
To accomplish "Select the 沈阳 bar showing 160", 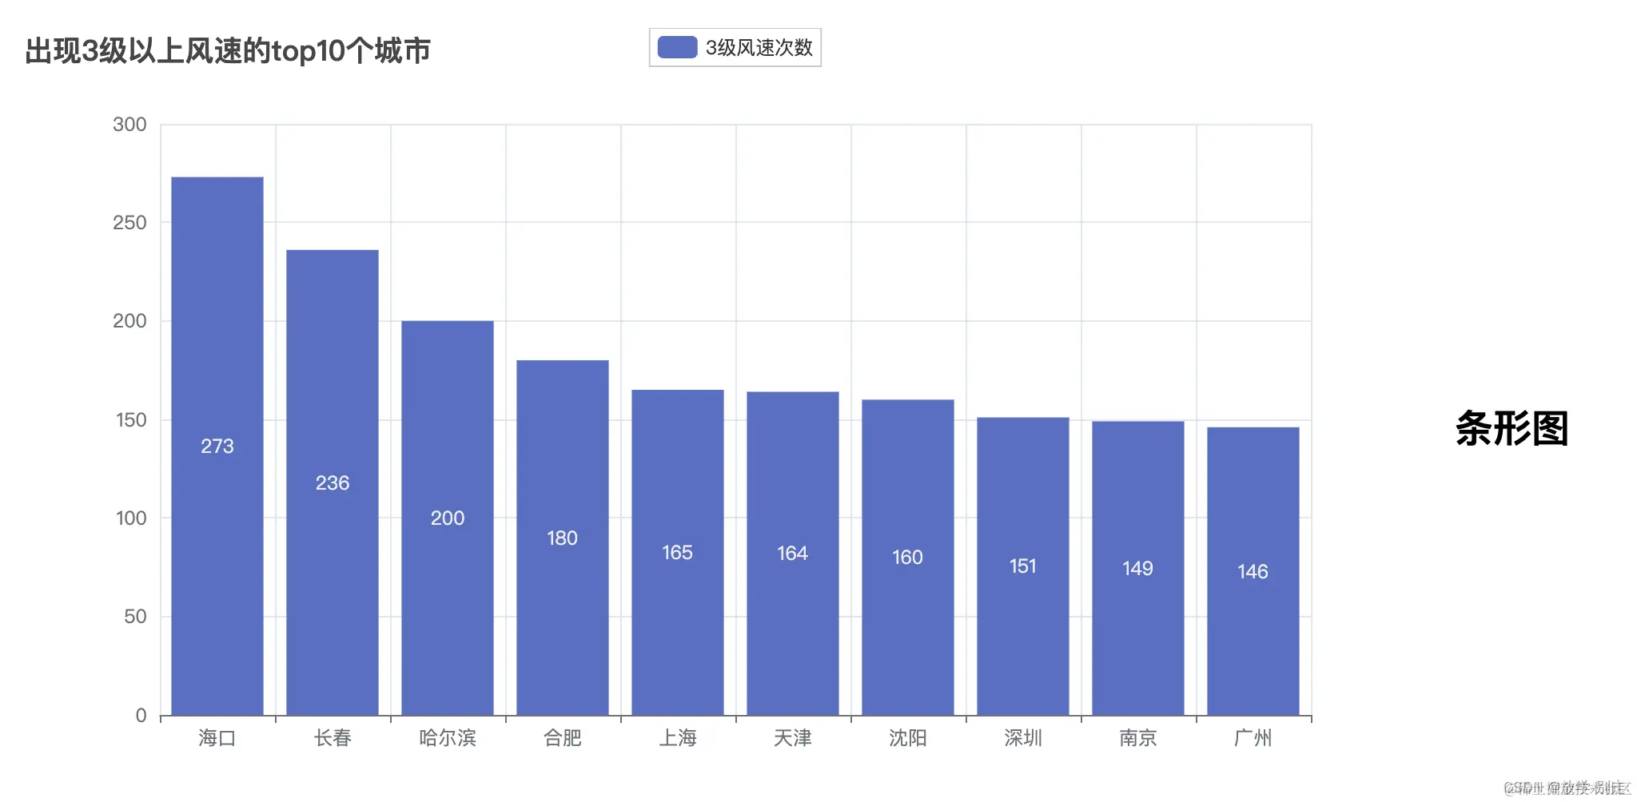I will 907,555.
